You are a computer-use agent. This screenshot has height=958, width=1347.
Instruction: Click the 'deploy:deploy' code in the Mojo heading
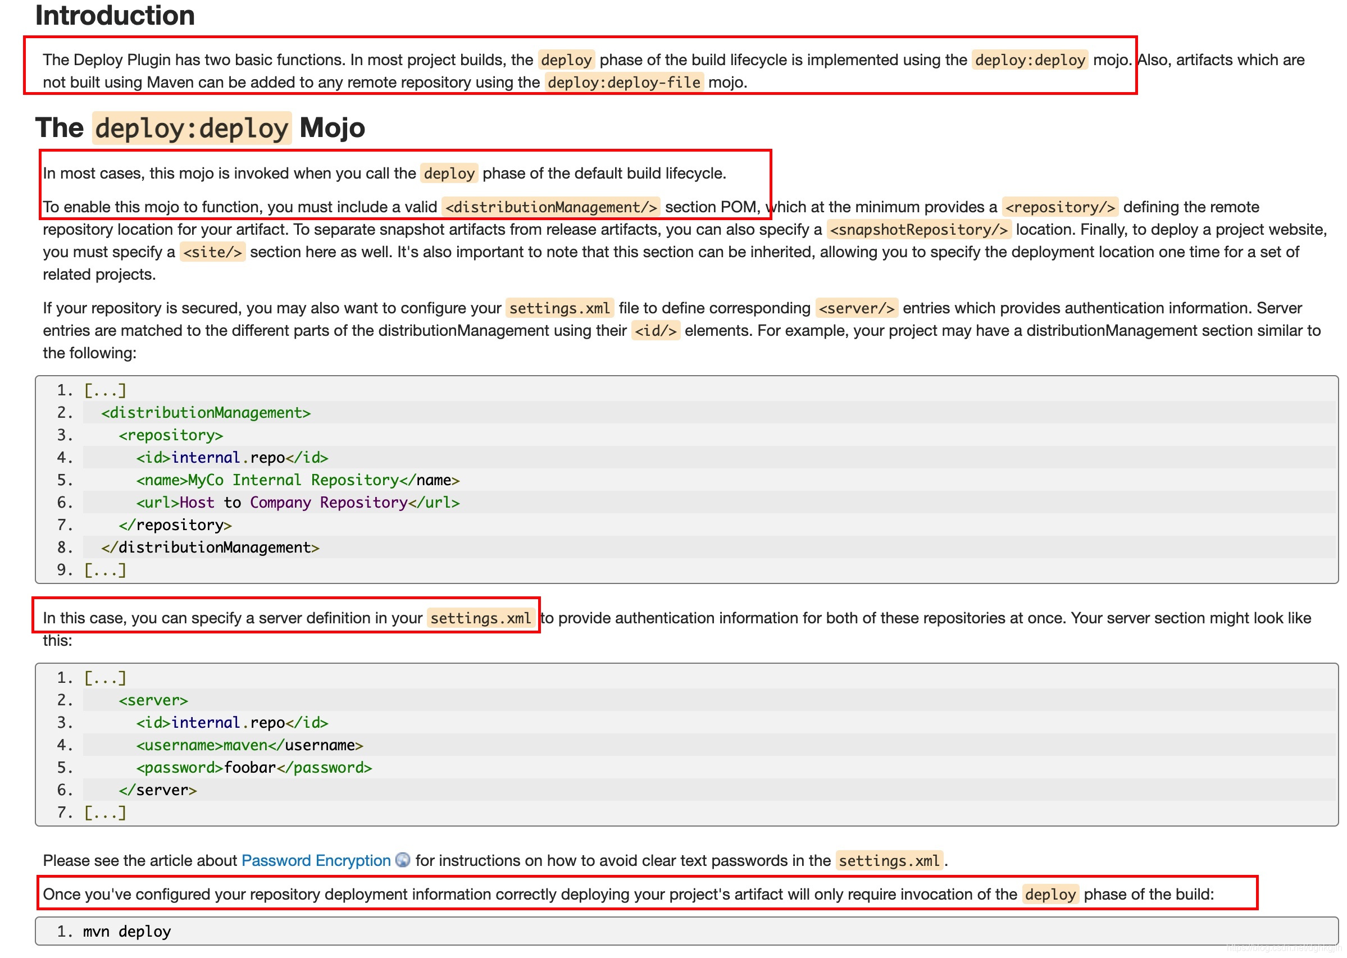click(192, 128)
